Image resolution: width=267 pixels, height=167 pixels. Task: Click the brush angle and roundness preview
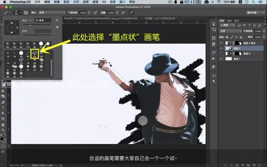click(x=12, y=28)
